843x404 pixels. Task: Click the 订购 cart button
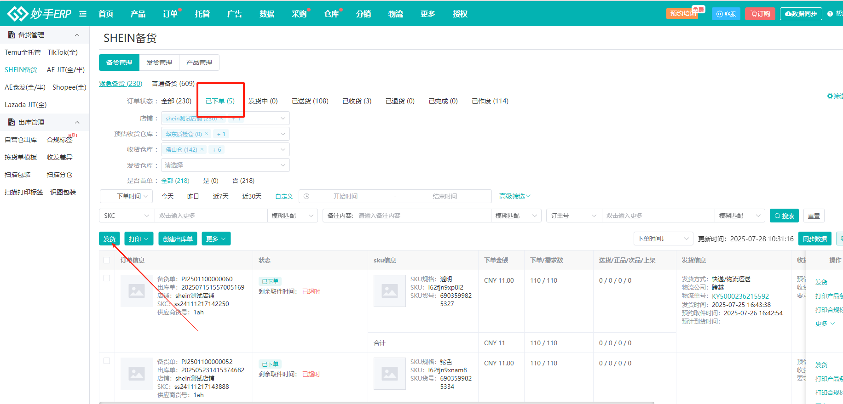pos(760,14)
